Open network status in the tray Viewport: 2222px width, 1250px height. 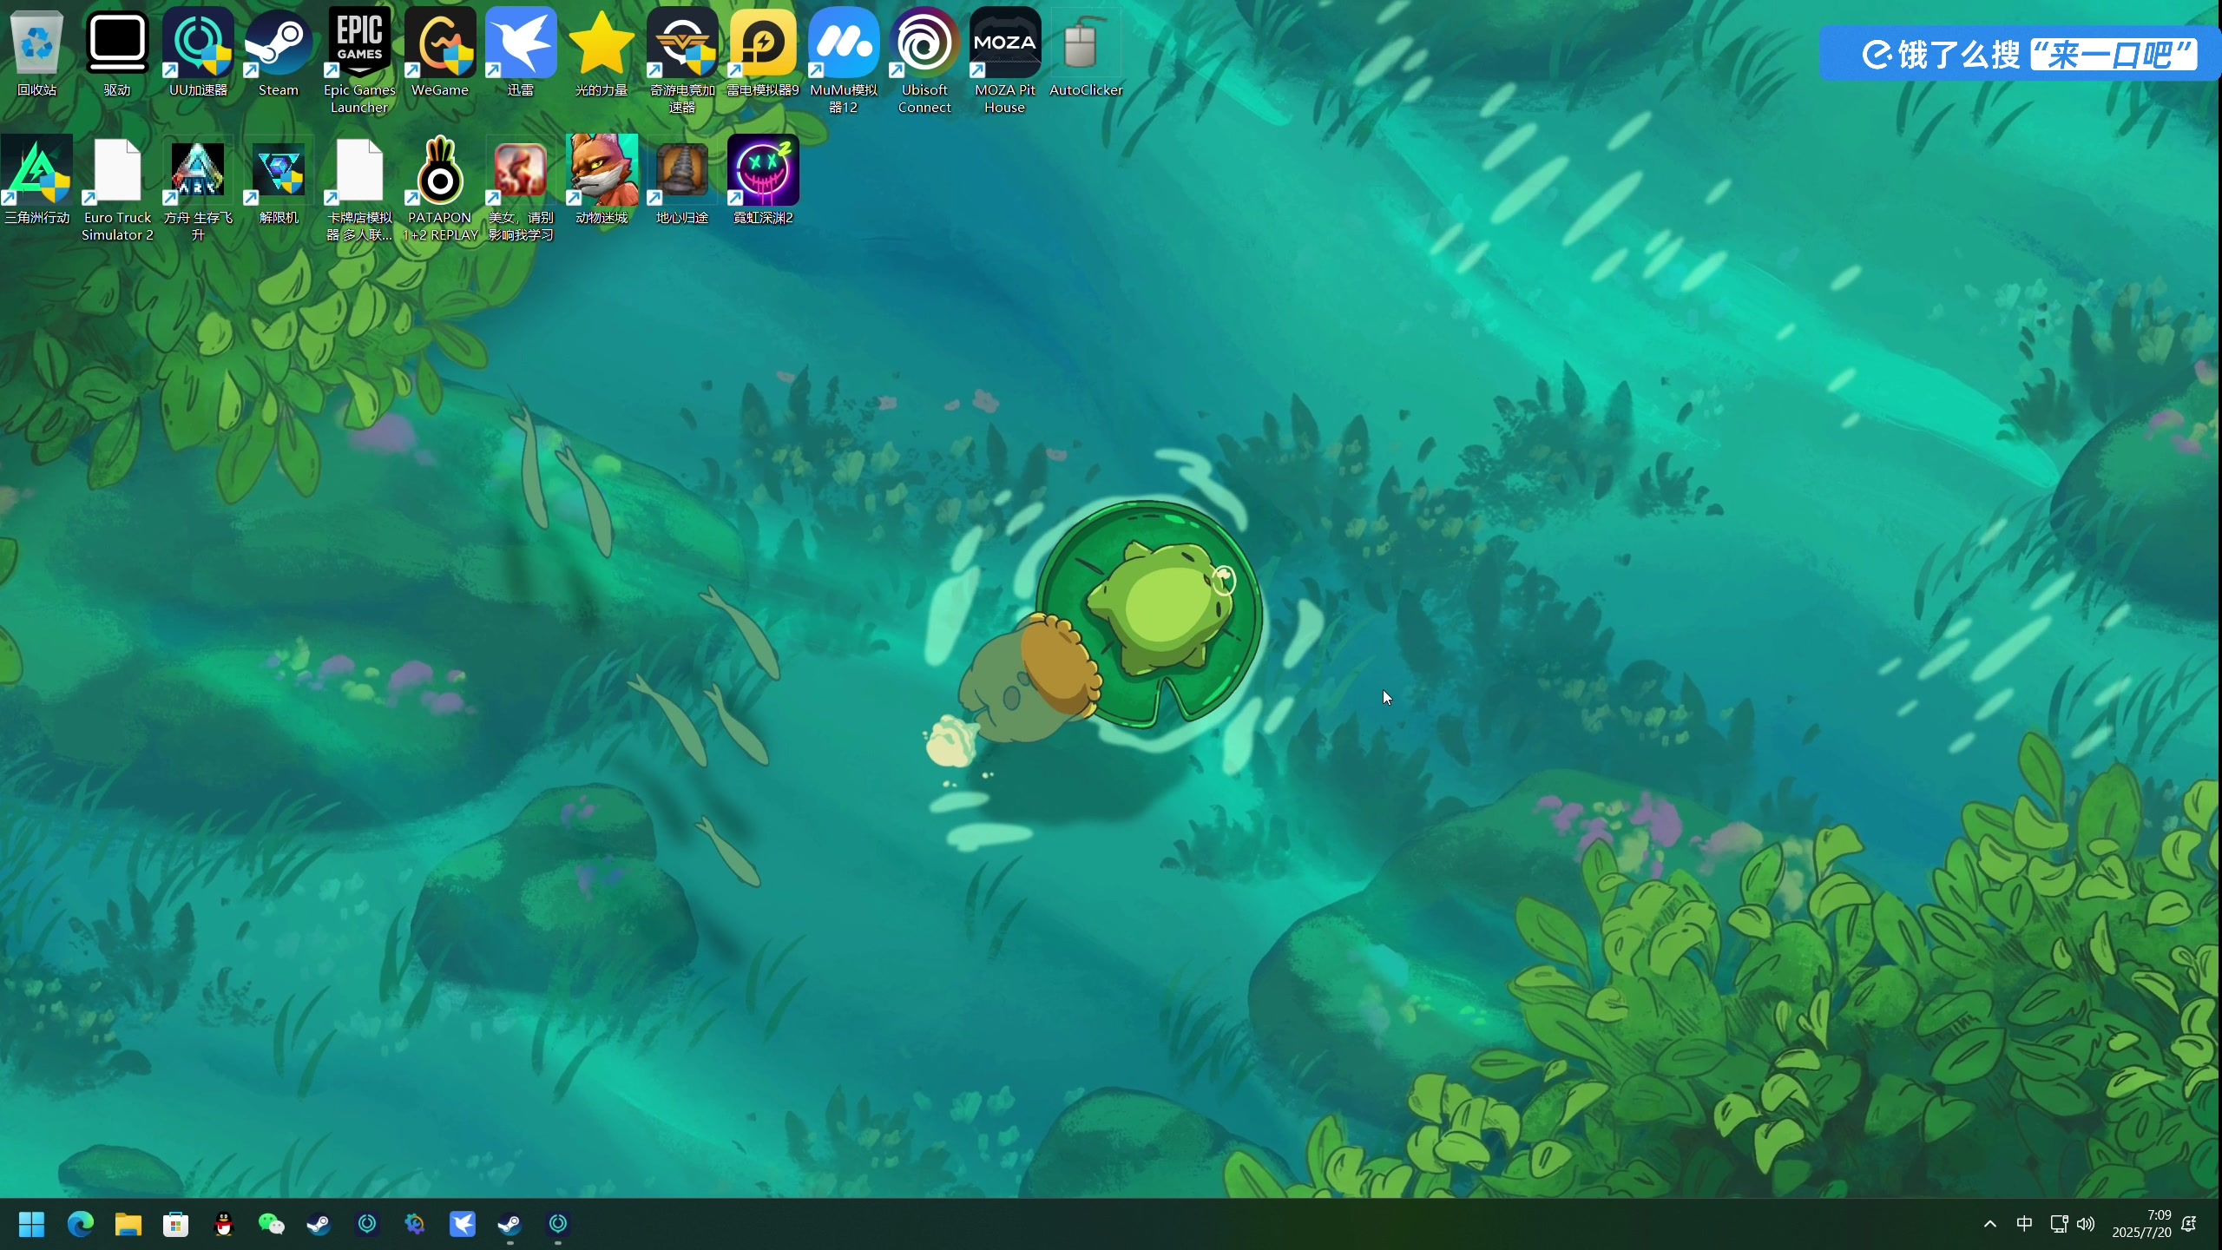pos(2059,1224)
